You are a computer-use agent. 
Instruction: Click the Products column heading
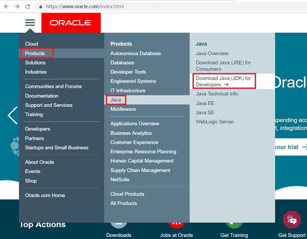tap(121, 44)
